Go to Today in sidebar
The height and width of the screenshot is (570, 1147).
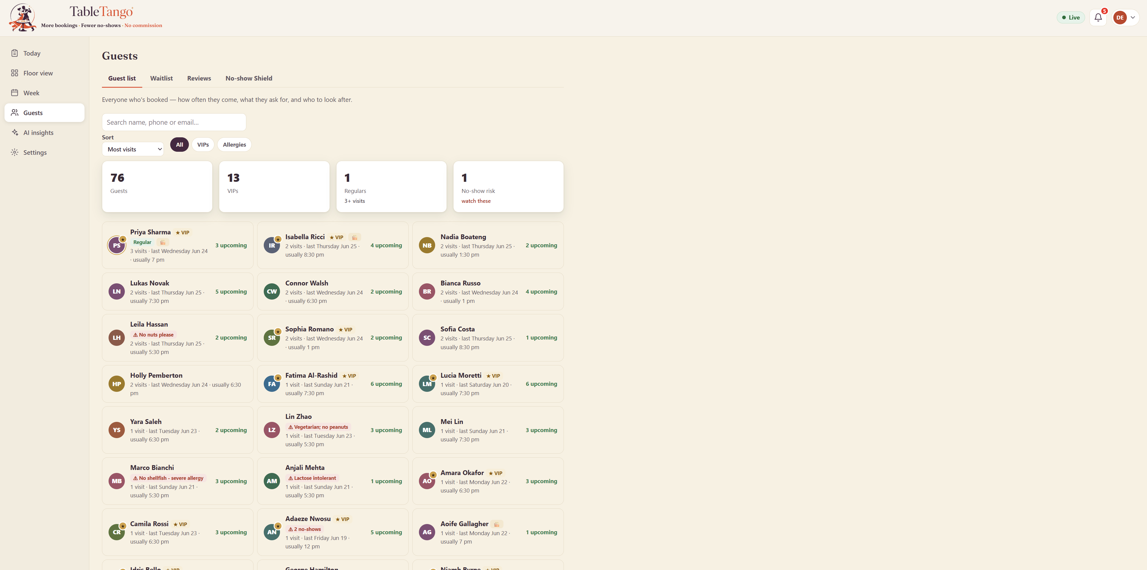pyautogui.click(x=45, y=53)
